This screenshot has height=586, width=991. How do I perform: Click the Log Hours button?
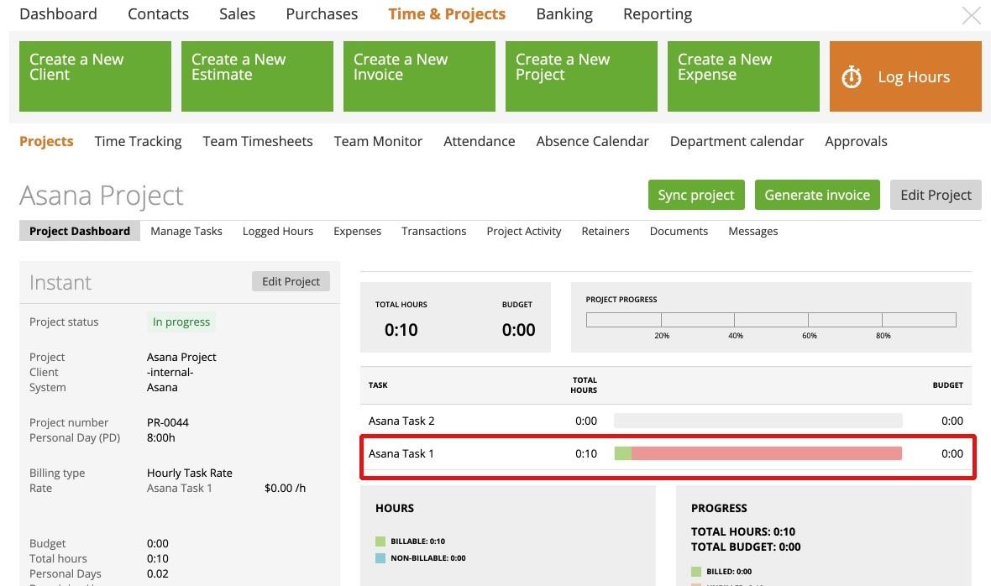pos(905,76)
